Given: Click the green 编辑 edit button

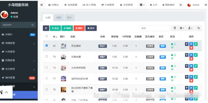Looking at the screenshot, I should click(67, 28).
